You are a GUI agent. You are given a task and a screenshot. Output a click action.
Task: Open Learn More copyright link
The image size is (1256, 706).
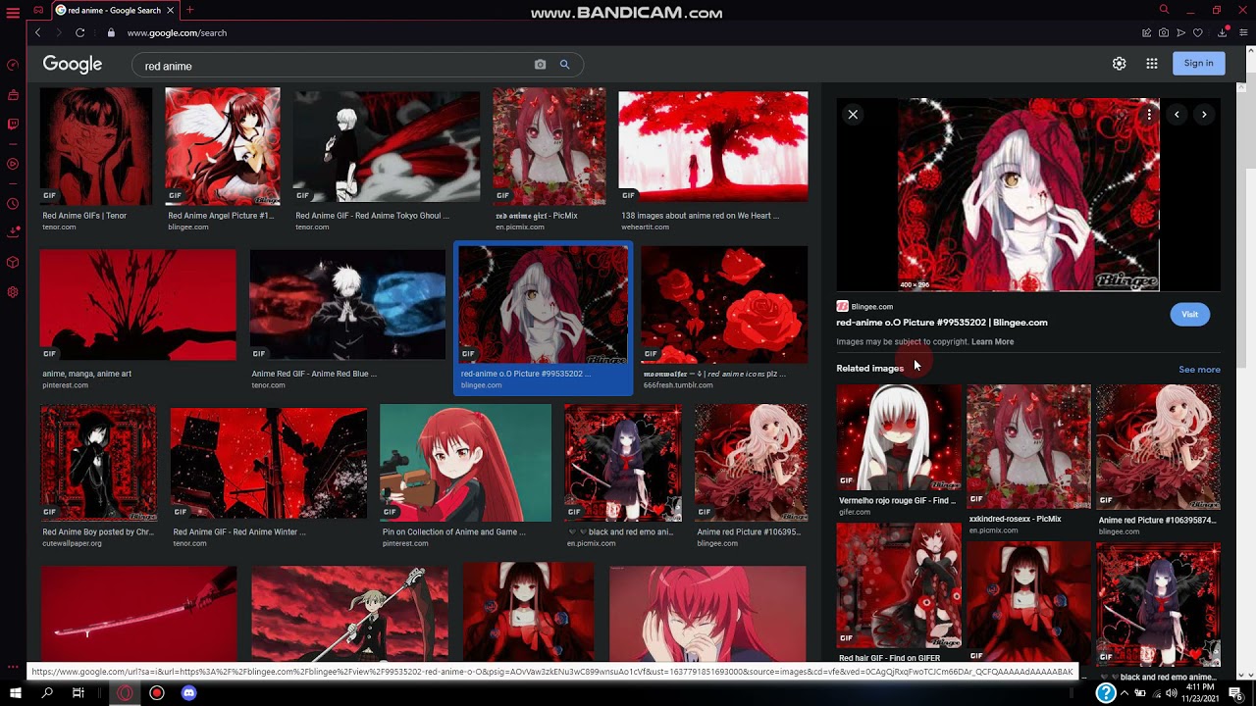(992, 342)
